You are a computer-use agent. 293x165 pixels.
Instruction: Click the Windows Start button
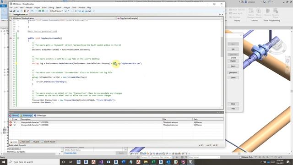pos(4,162)
